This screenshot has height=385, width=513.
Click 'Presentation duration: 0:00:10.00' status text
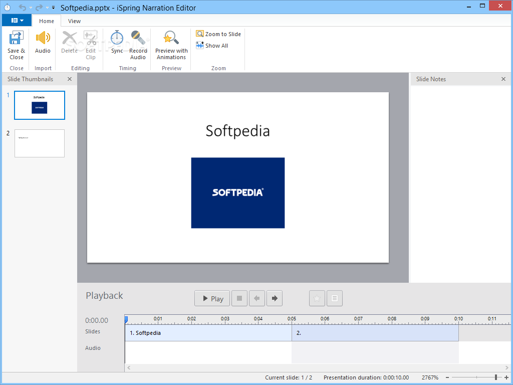366,377
